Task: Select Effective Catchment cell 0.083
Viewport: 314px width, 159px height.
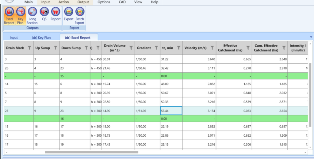Action: point(234,111)
